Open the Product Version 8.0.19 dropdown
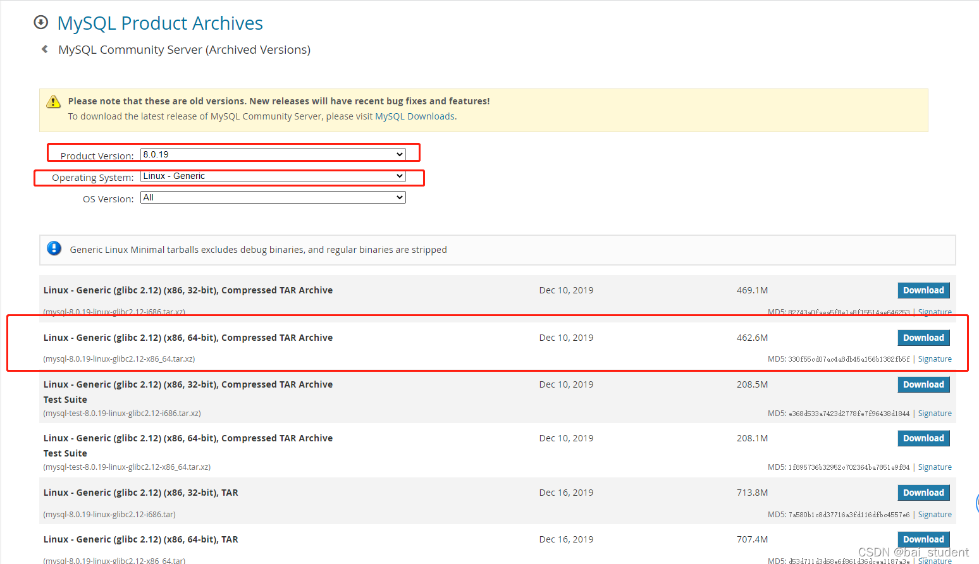979x564 pixels. point(273,154)
